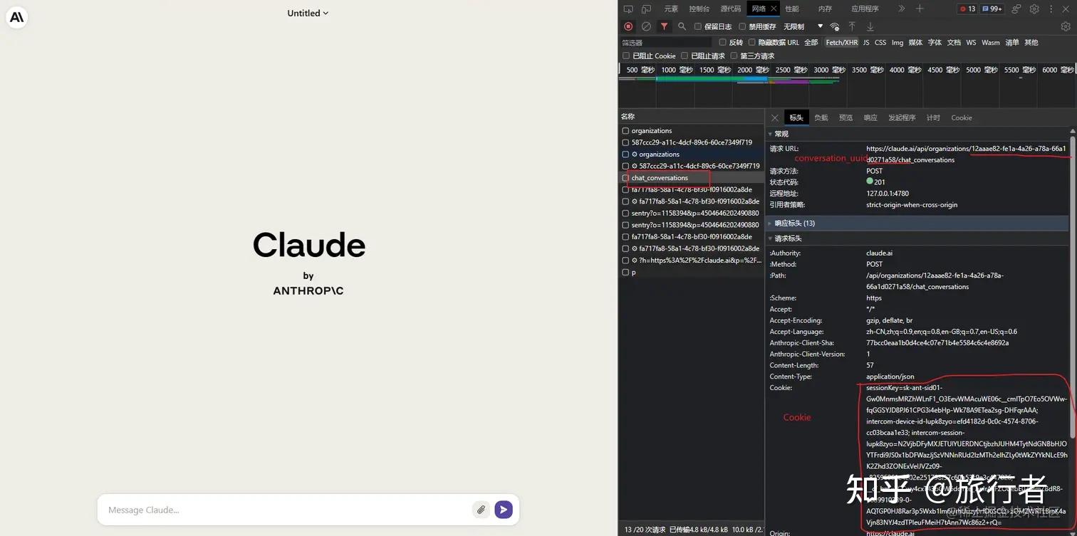Switch to the 性能 tab
This screenshot has width=1077, height=536.
[x=792, y=9]
